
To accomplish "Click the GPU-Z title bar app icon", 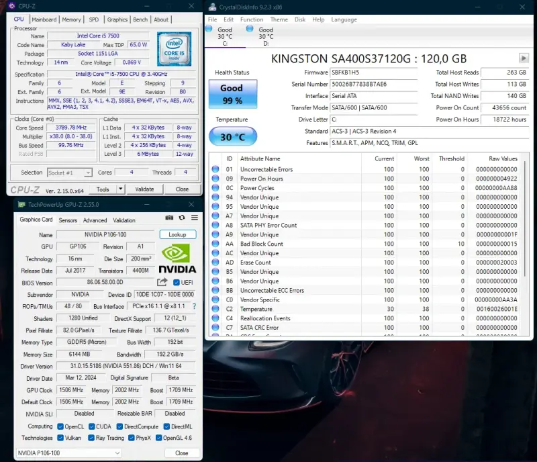I will 21,204.
